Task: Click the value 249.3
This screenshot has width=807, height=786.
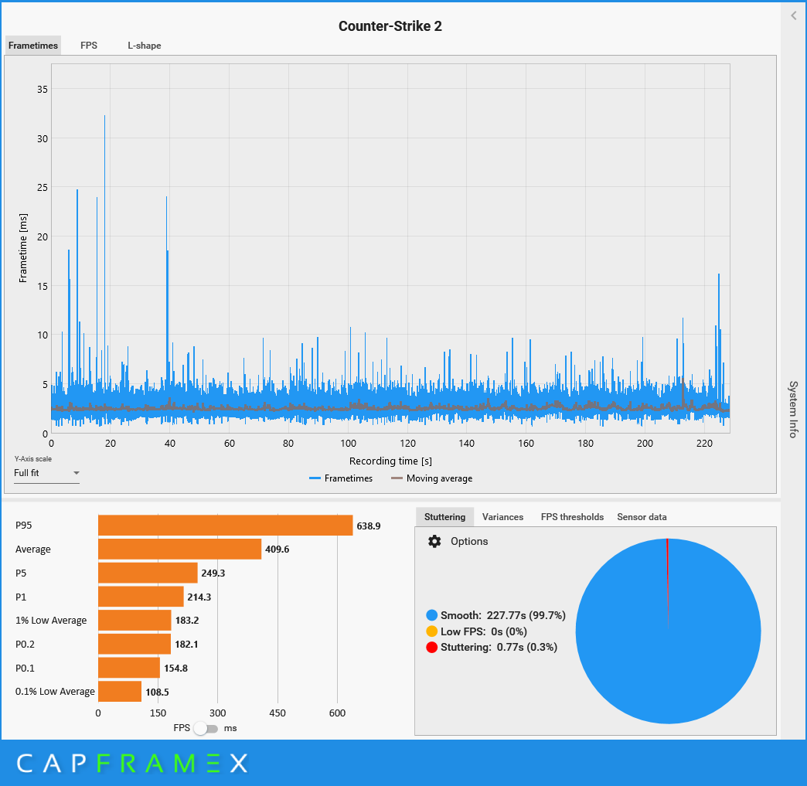Action: tap(213, 573)
